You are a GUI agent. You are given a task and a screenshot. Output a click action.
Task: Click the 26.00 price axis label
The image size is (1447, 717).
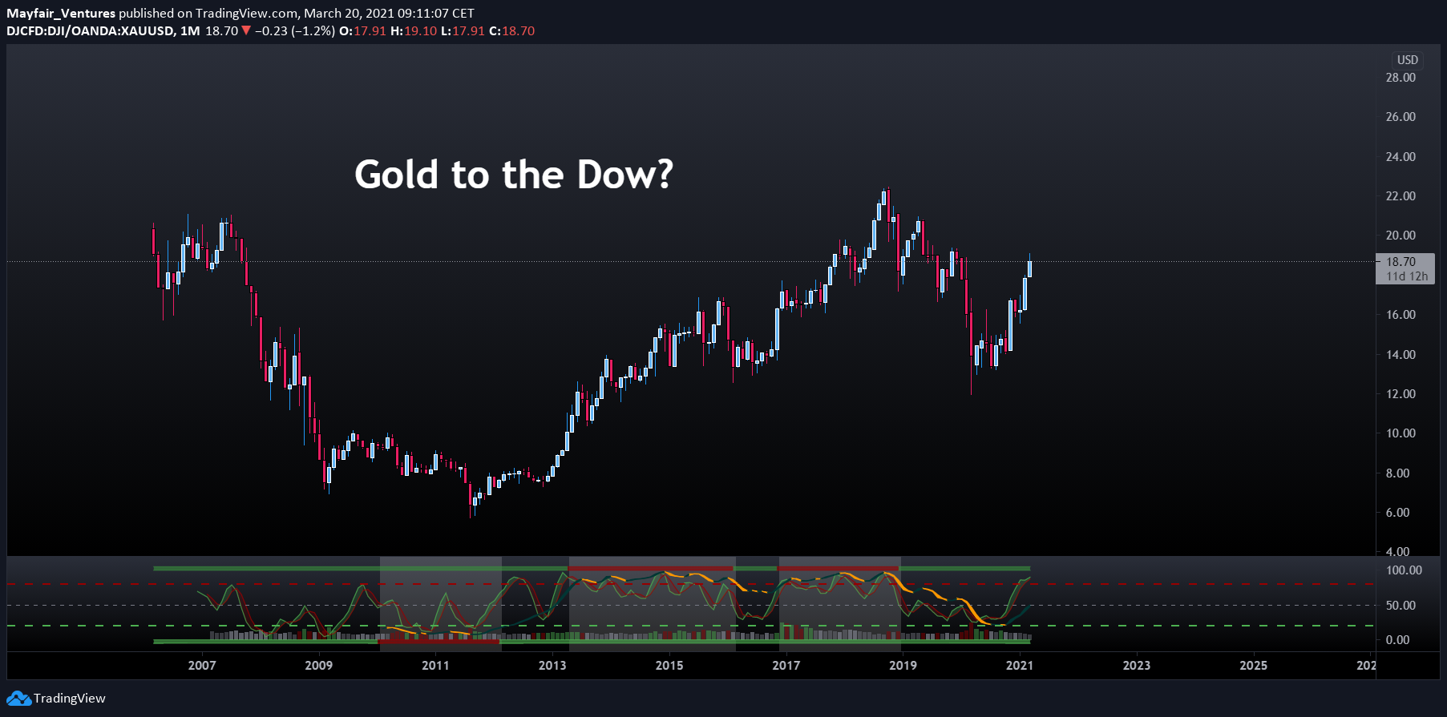click(1401, 117)
